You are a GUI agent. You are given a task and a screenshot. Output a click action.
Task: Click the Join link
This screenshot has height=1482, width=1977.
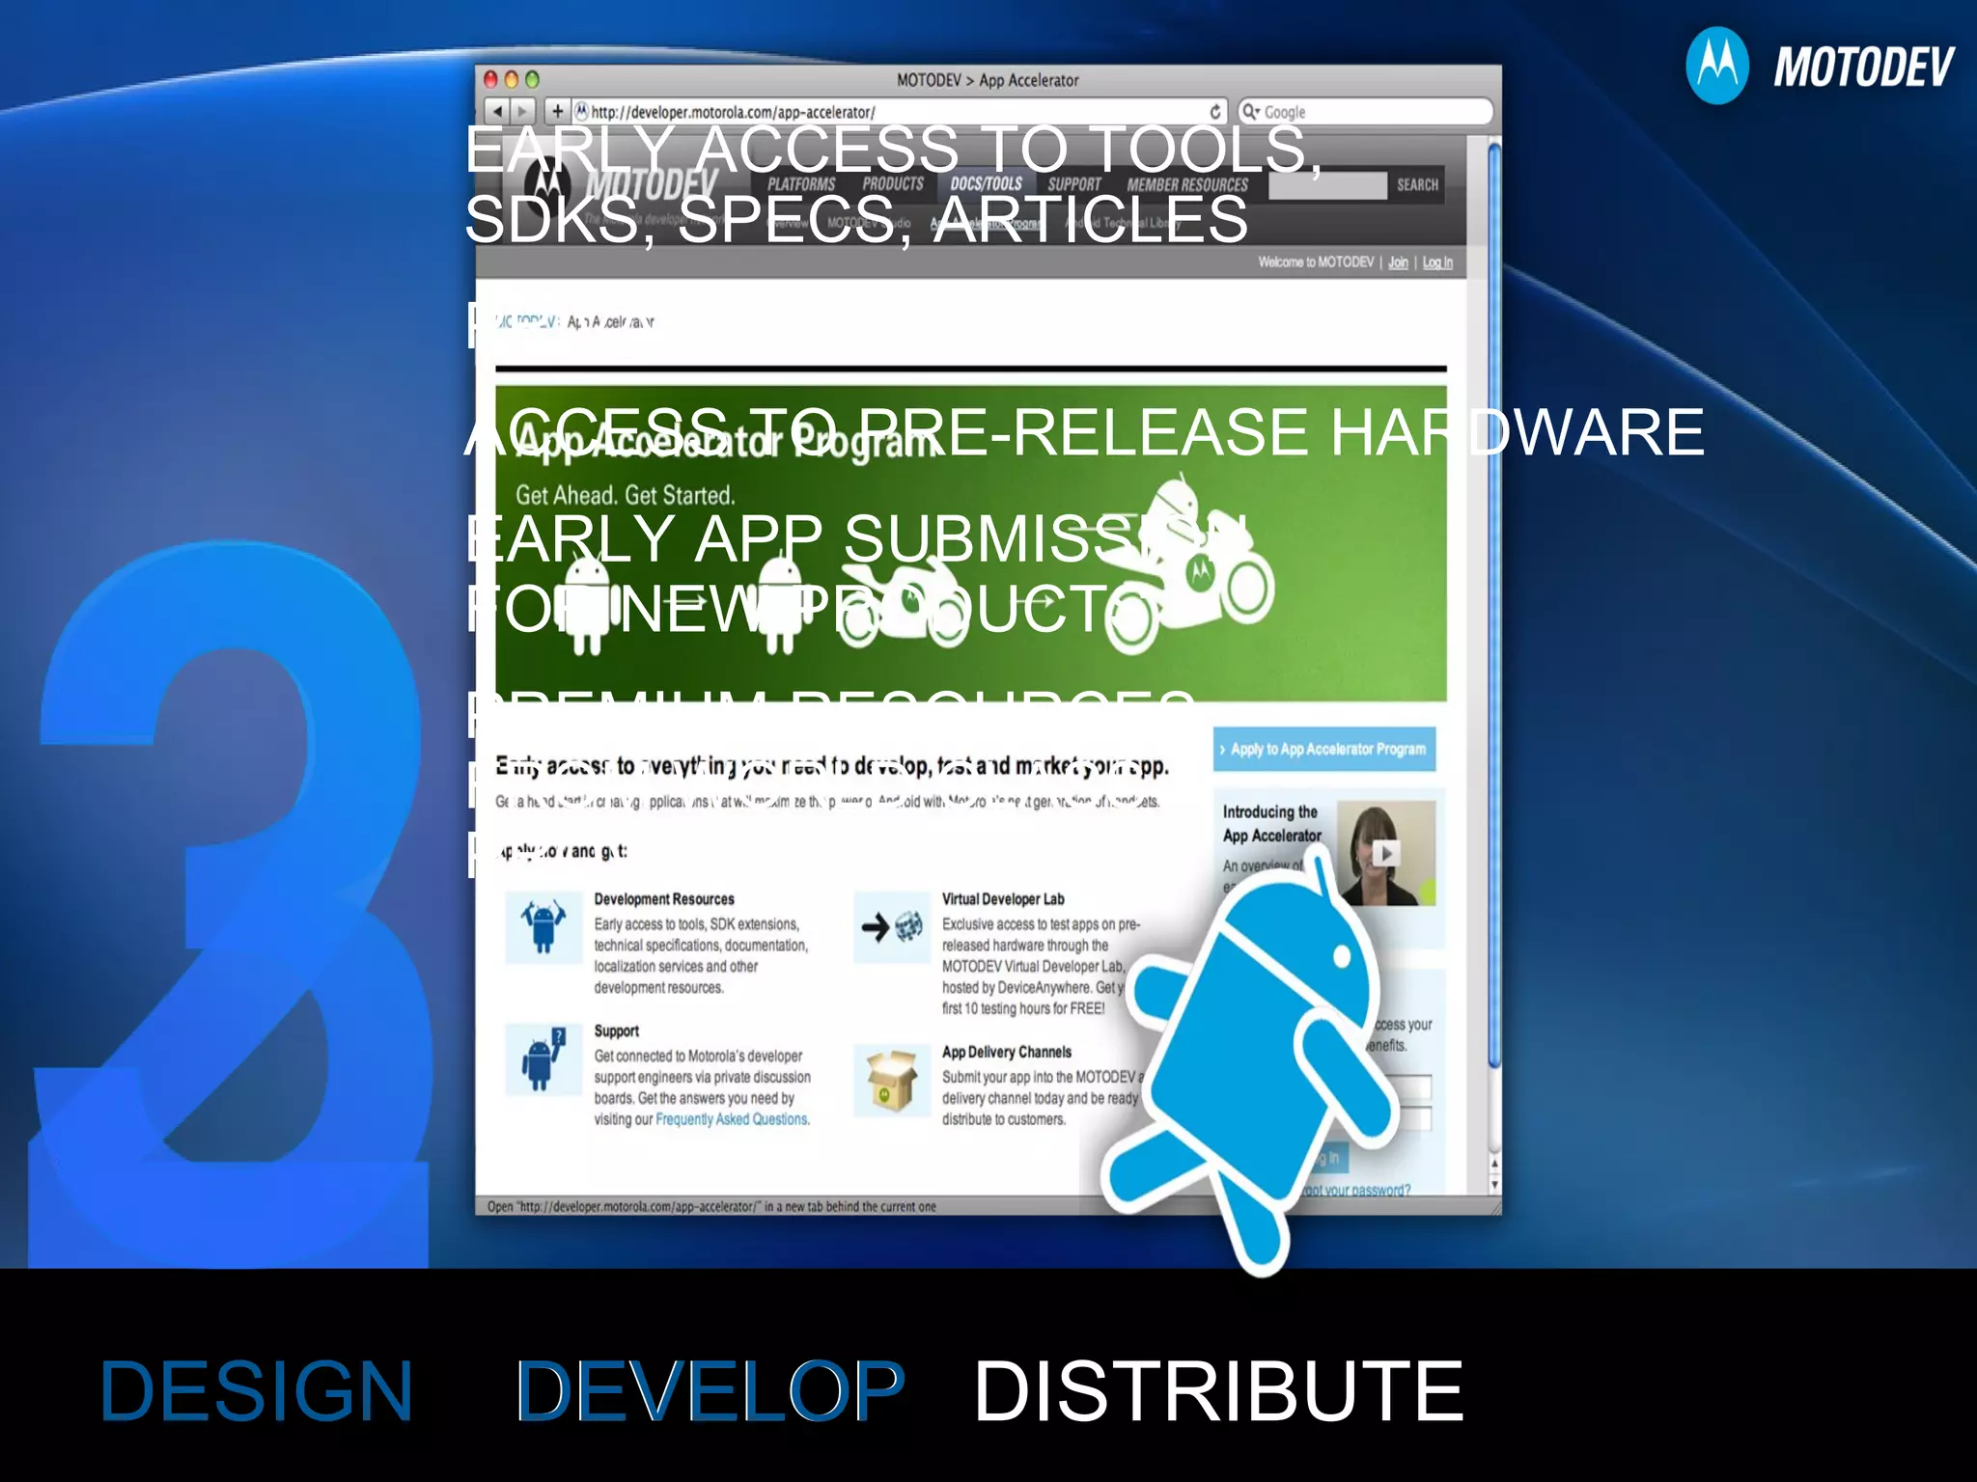coord(1398,262)
